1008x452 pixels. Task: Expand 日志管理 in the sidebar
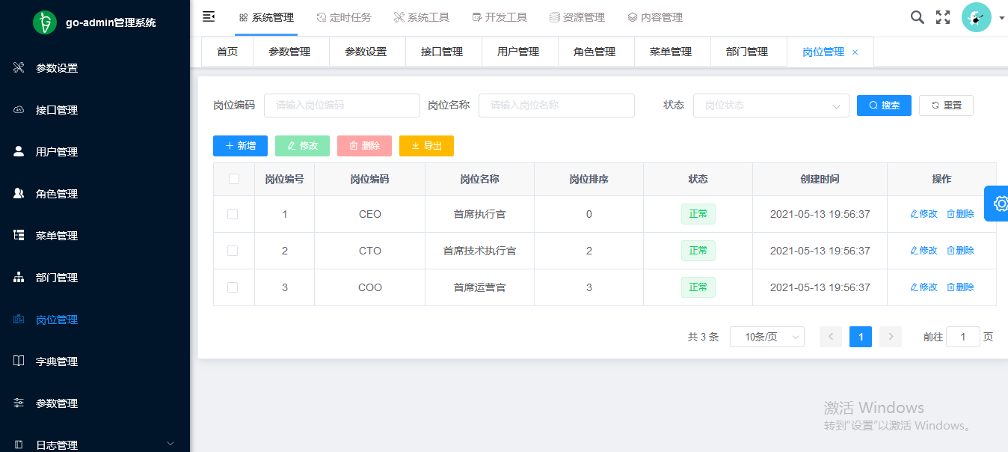point(94,445)
